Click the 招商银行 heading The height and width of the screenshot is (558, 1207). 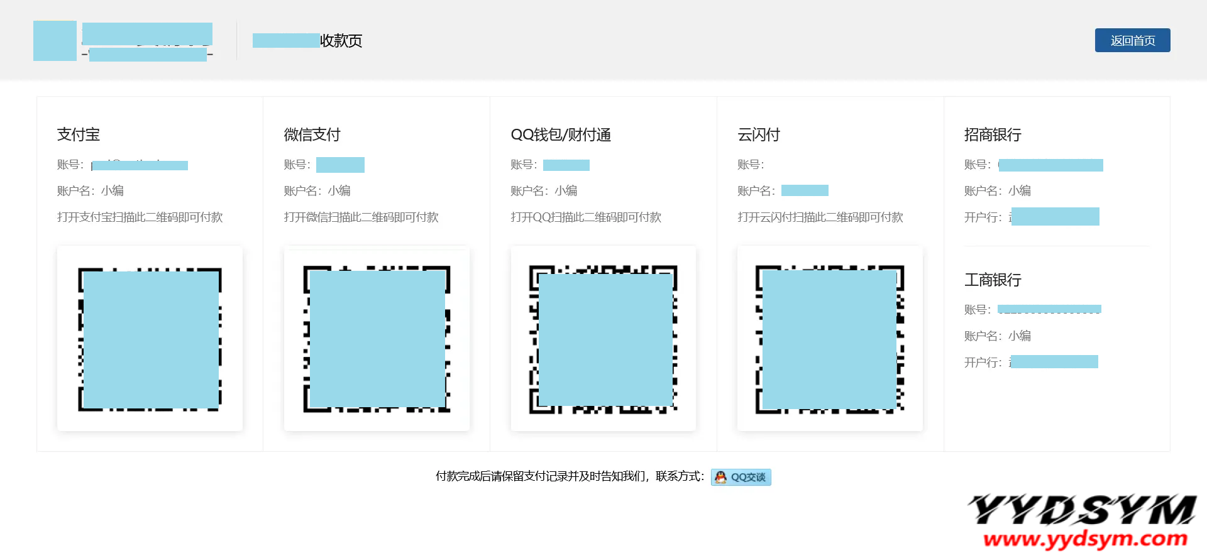point(993,134)
